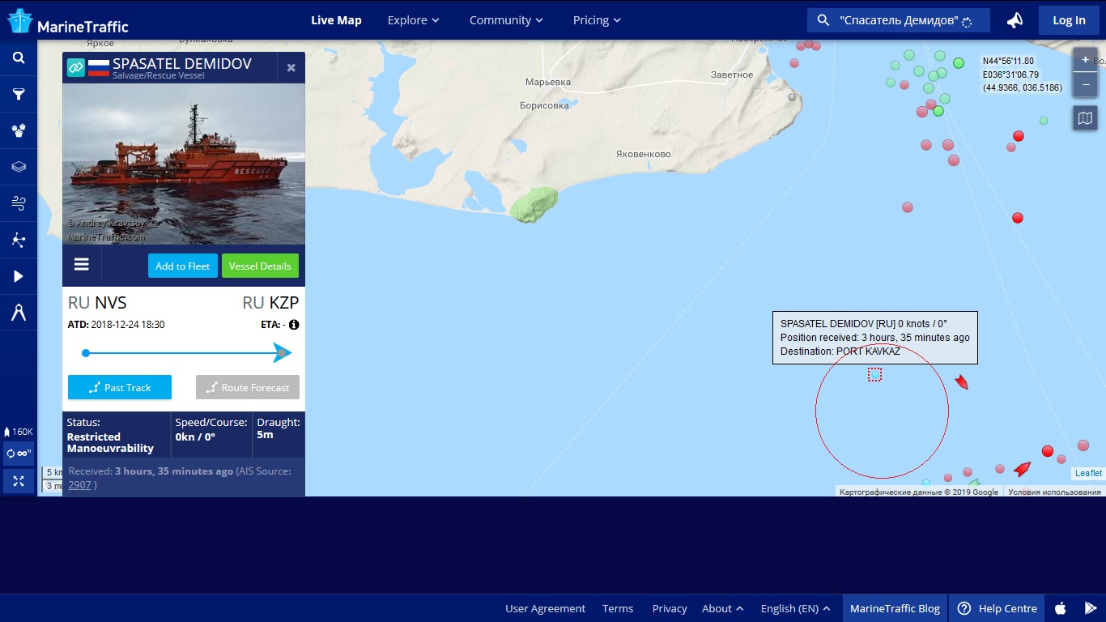Image resolution: width=1106 pixels, height=622 pixels.
Task: Open the wind weather overlay icon
Action: coord(19,203)
